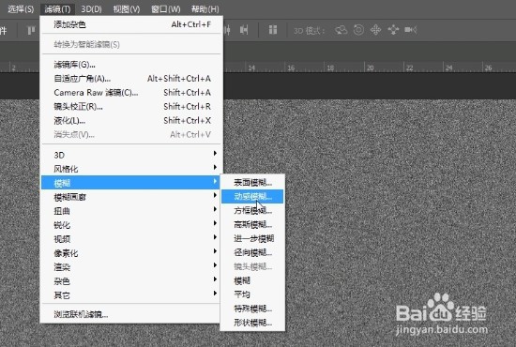
Task: Expand the 模糊画廊 submenu
Action: pos(130,197)
